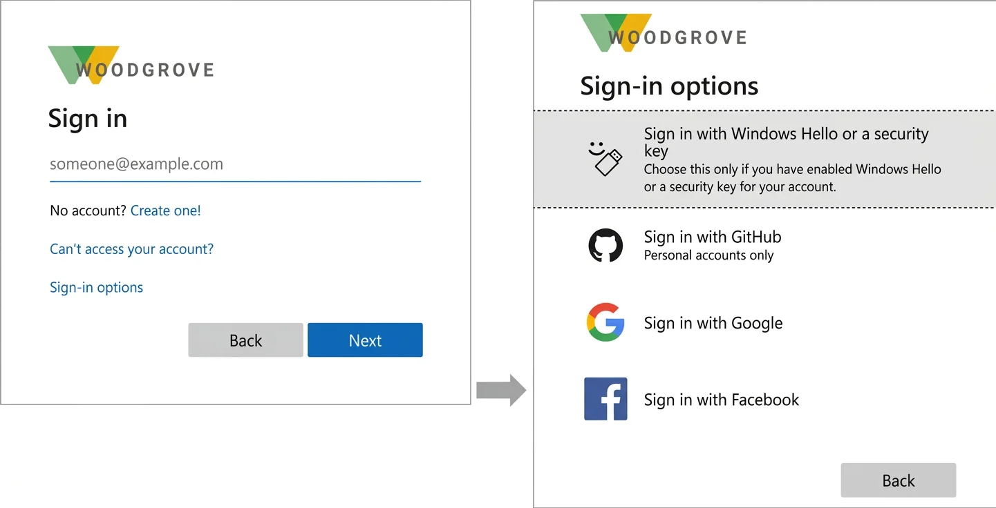The width and height of the screenshot is (996, 508).
Task: Click the Windows Hello security key icon
Action: (605, 159)
